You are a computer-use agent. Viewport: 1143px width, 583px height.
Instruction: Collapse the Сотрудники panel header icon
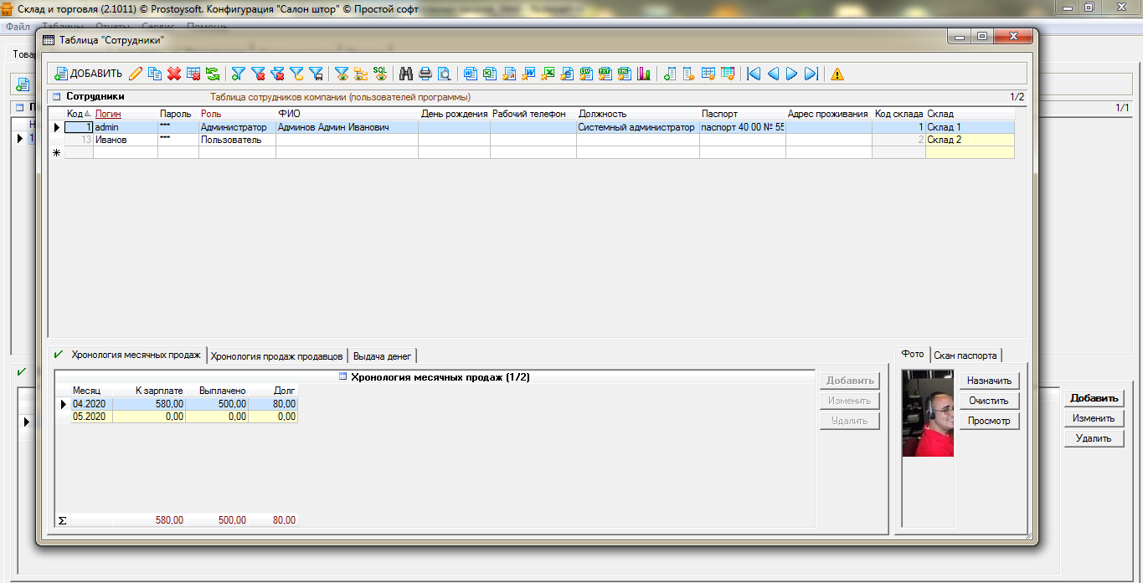(56, 97)
